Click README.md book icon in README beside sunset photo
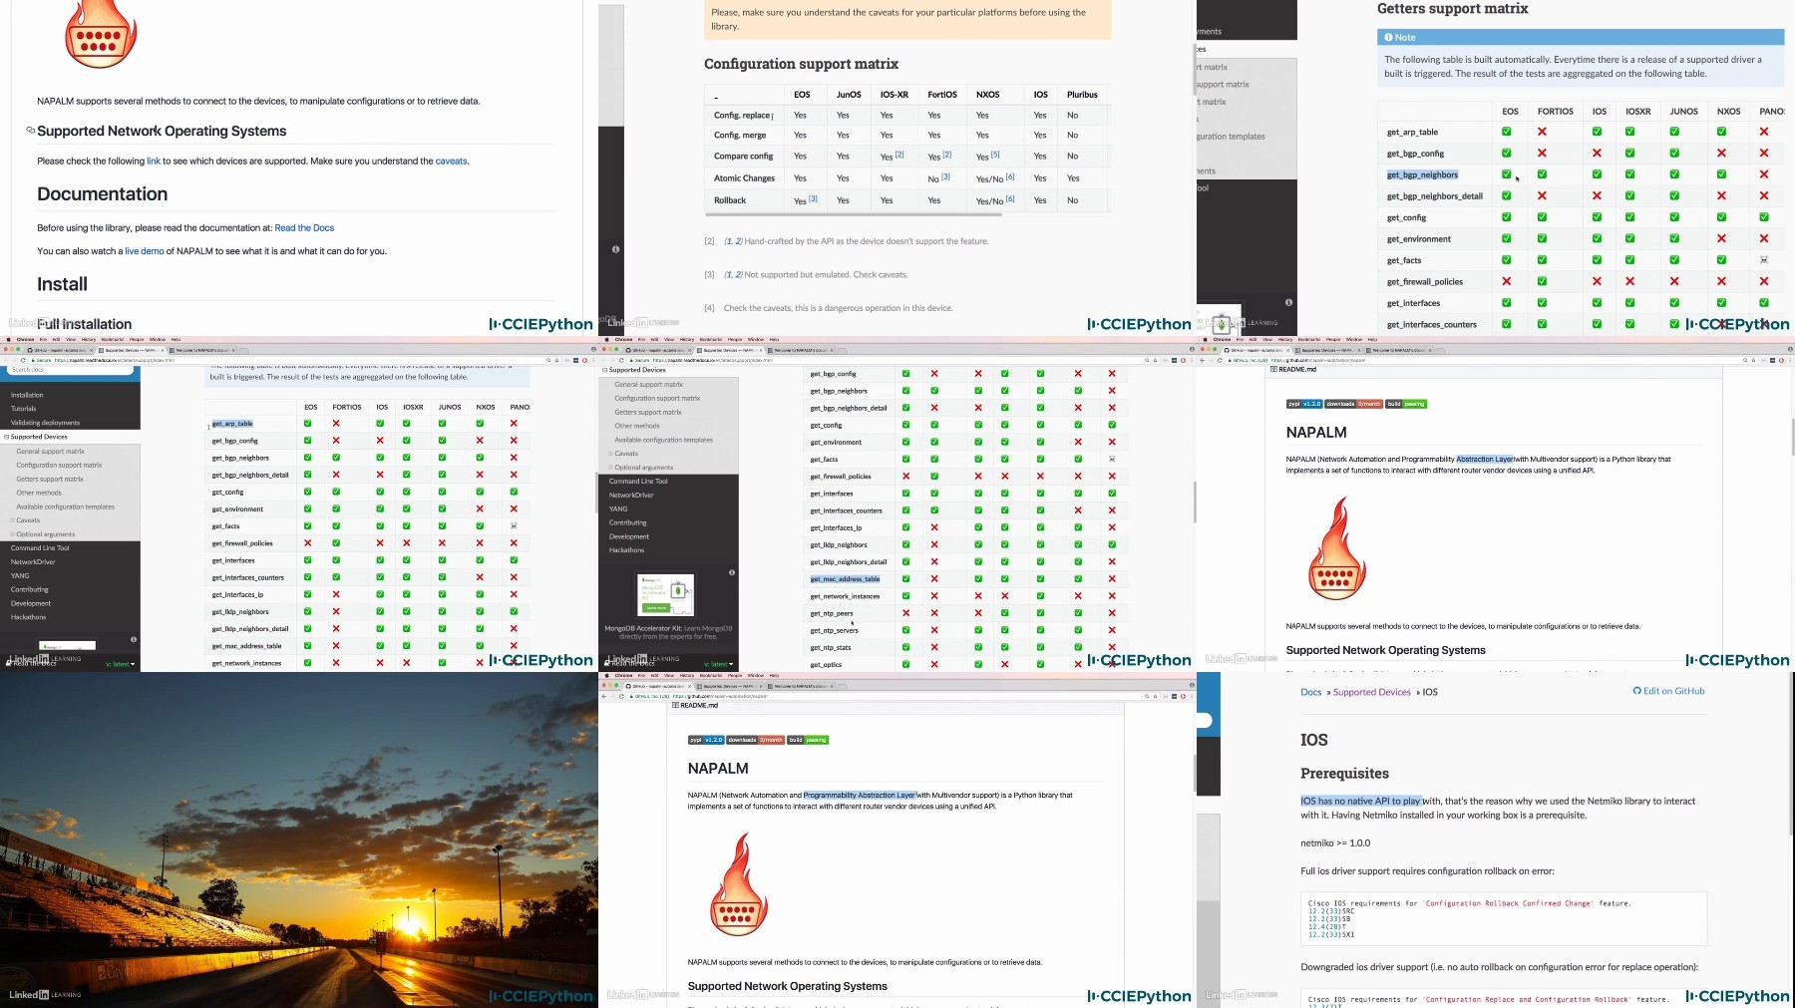 [675, 705]
